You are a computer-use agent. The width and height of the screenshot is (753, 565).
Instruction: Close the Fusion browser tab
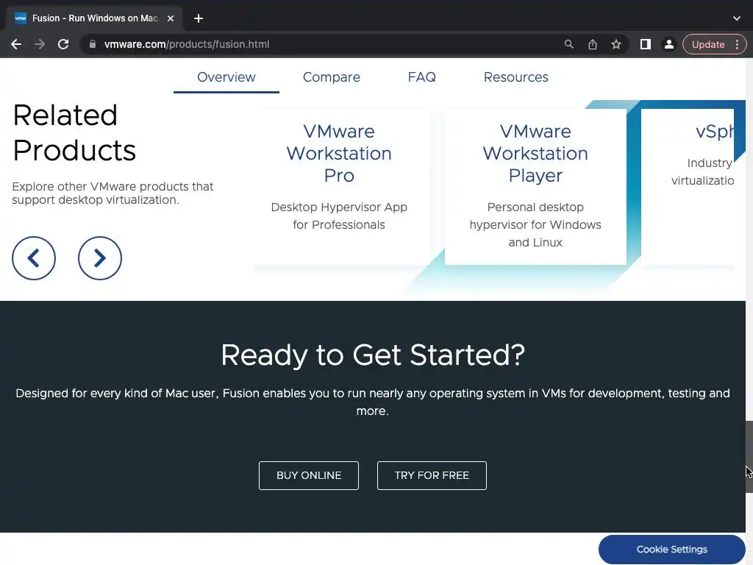coord(171,18)
